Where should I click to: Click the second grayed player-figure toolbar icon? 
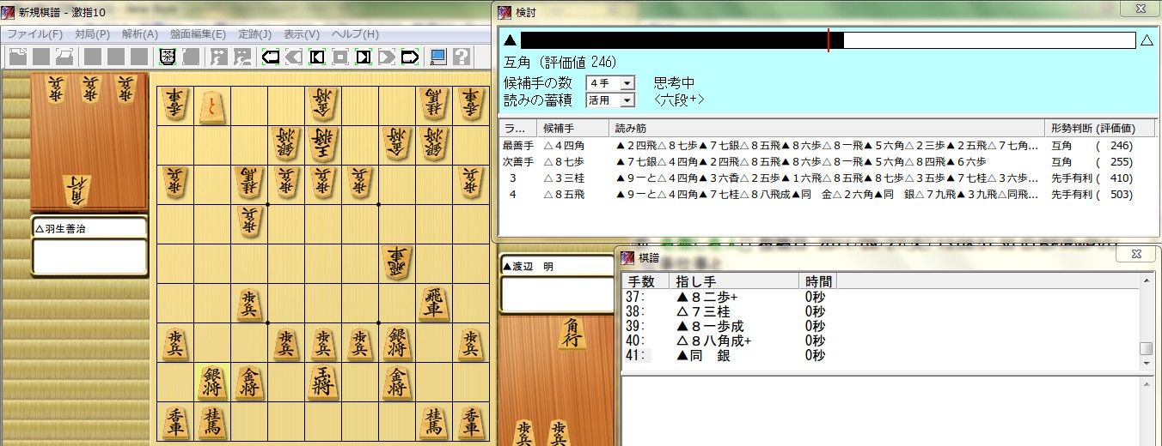243,57
